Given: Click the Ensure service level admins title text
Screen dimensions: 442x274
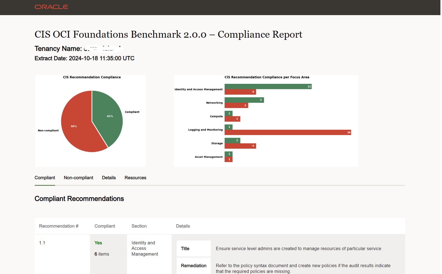Looking at the screenshot, I should (x=298, y=249).
